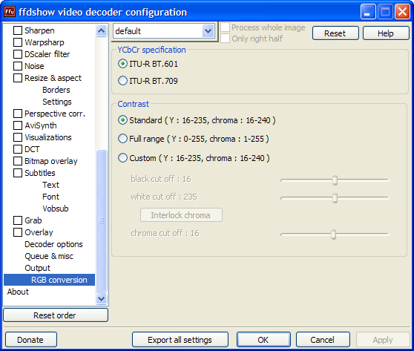Open Help for this page
This screenshot has height=351, width=414.
point(386,33)
